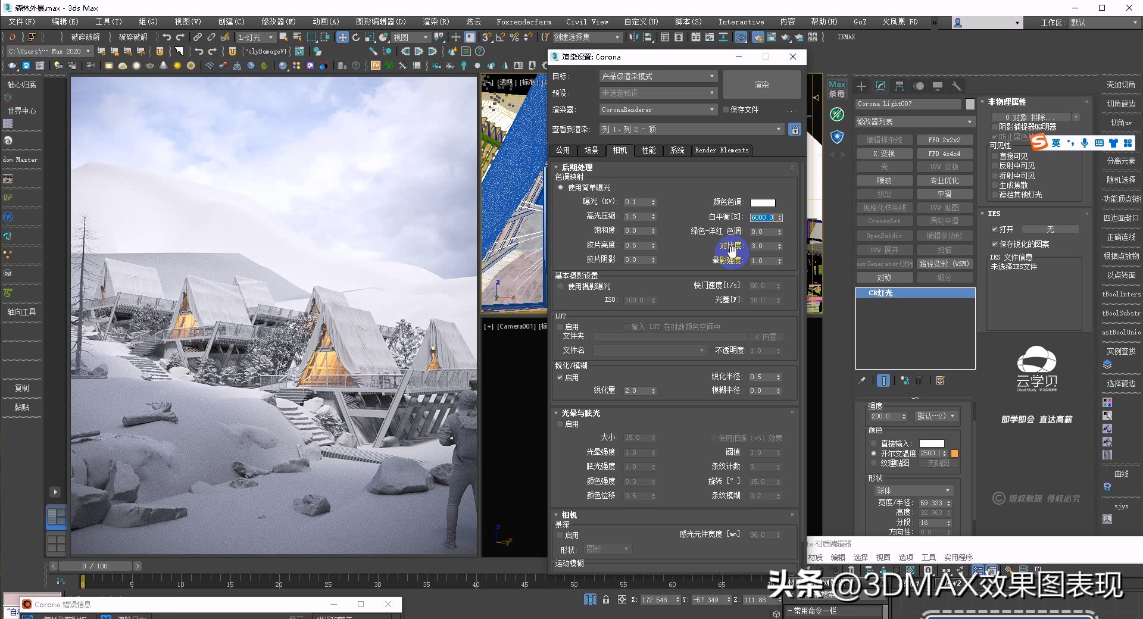The width and height of the screenshot is (1143, 619).
Task: Click the Render Setup teapot icon
Action: click(758, 37)
